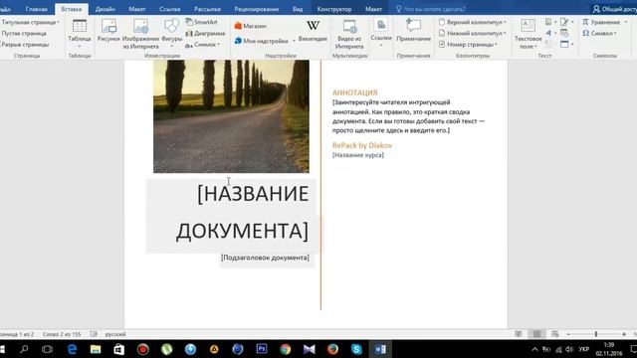Viewport: 637px width, 358px height.
Task: Open the Нижний колонтитул footer dropdown
Action: coord(473,33)
